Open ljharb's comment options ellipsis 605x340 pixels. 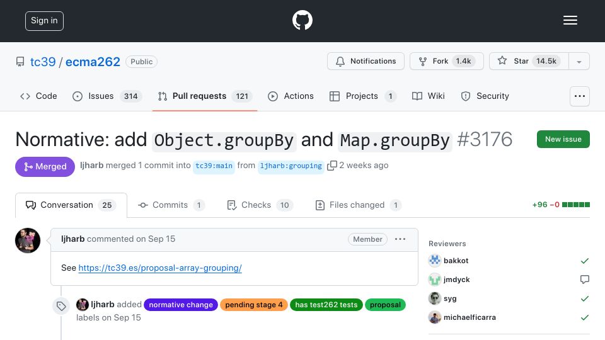(x=400, y=239)
